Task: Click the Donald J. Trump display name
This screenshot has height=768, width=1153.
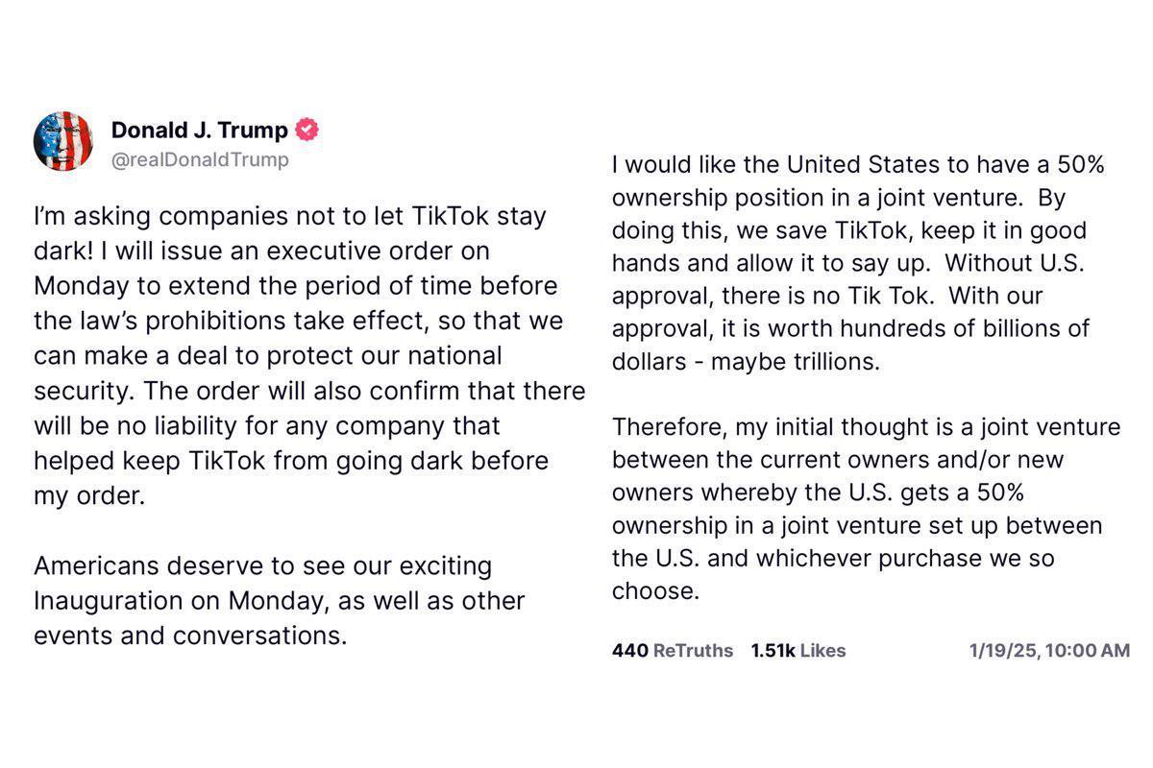Action: (200, 130)
